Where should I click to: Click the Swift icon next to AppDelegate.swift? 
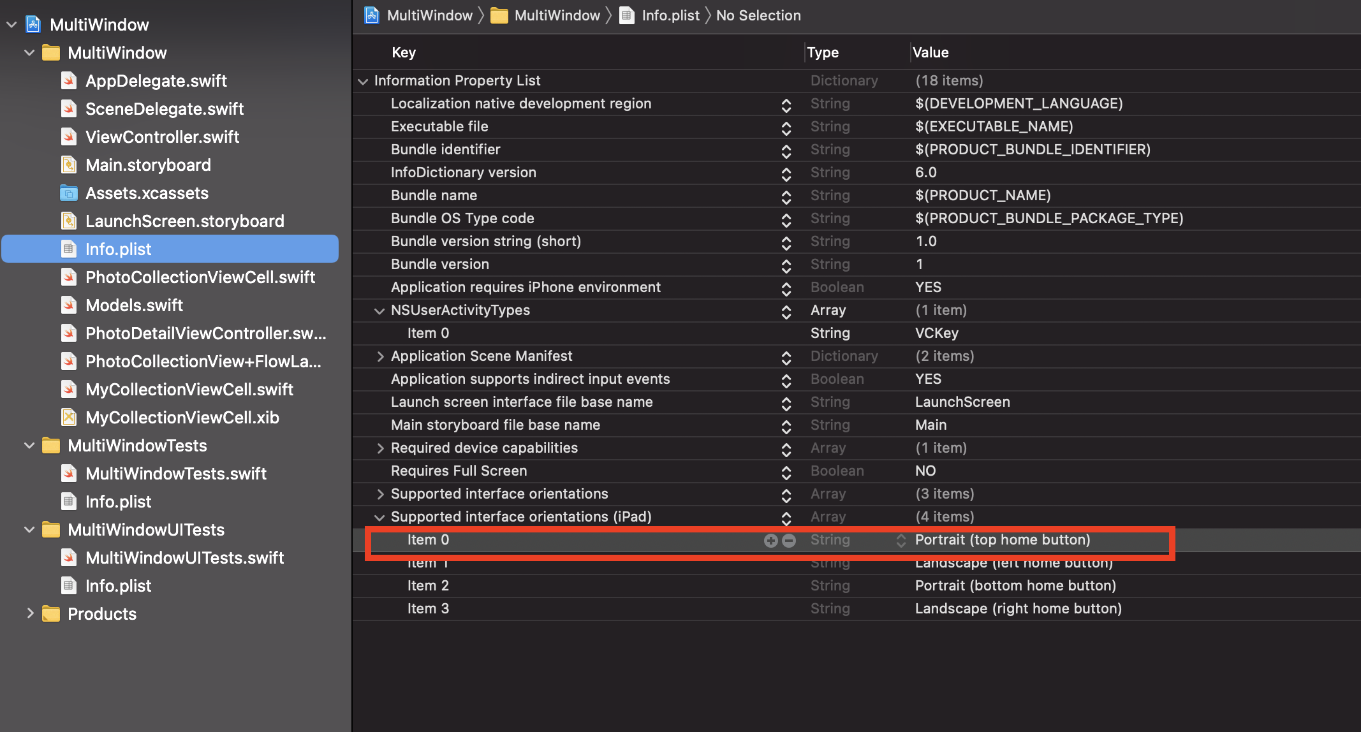(x=69, y=81)
